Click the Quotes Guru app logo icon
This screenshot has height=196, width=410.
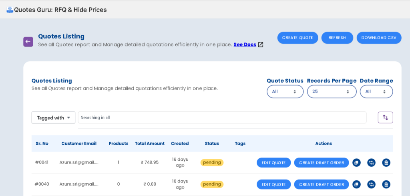point(10,10)
